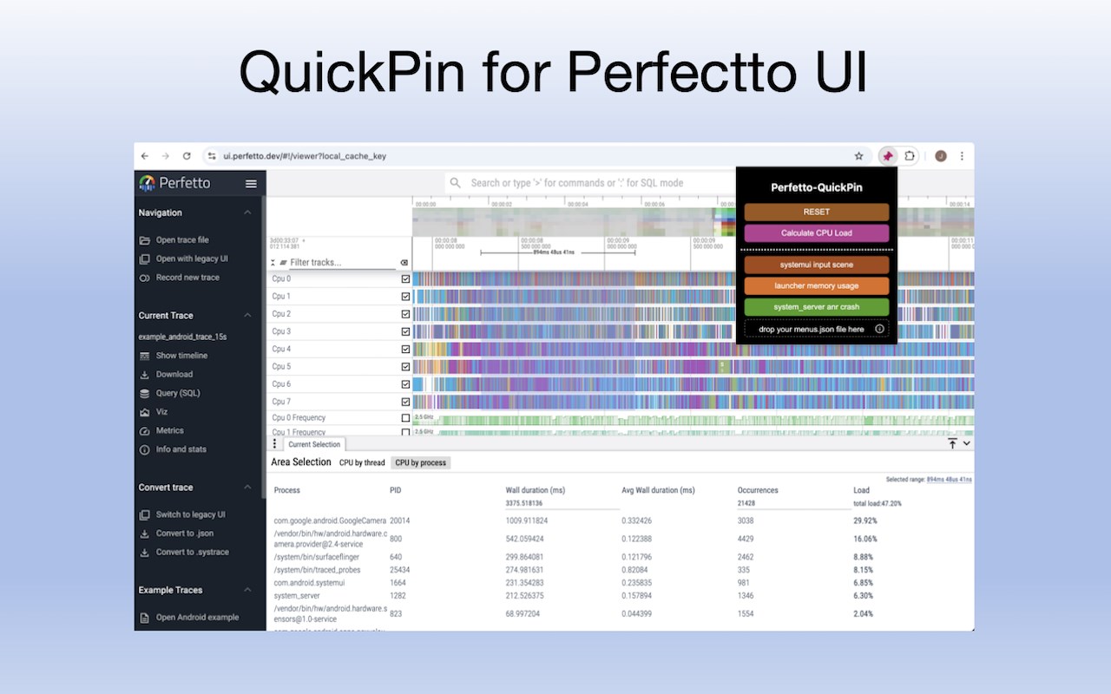Viewport: 1111px width, 694px height.
Task: Click the drop your menus.json file zone
Action: [x=817, y=329]
